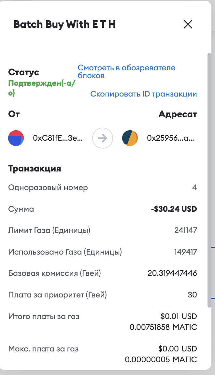
Task: Click the nonce value 4
Action: [x=194, y=187]
